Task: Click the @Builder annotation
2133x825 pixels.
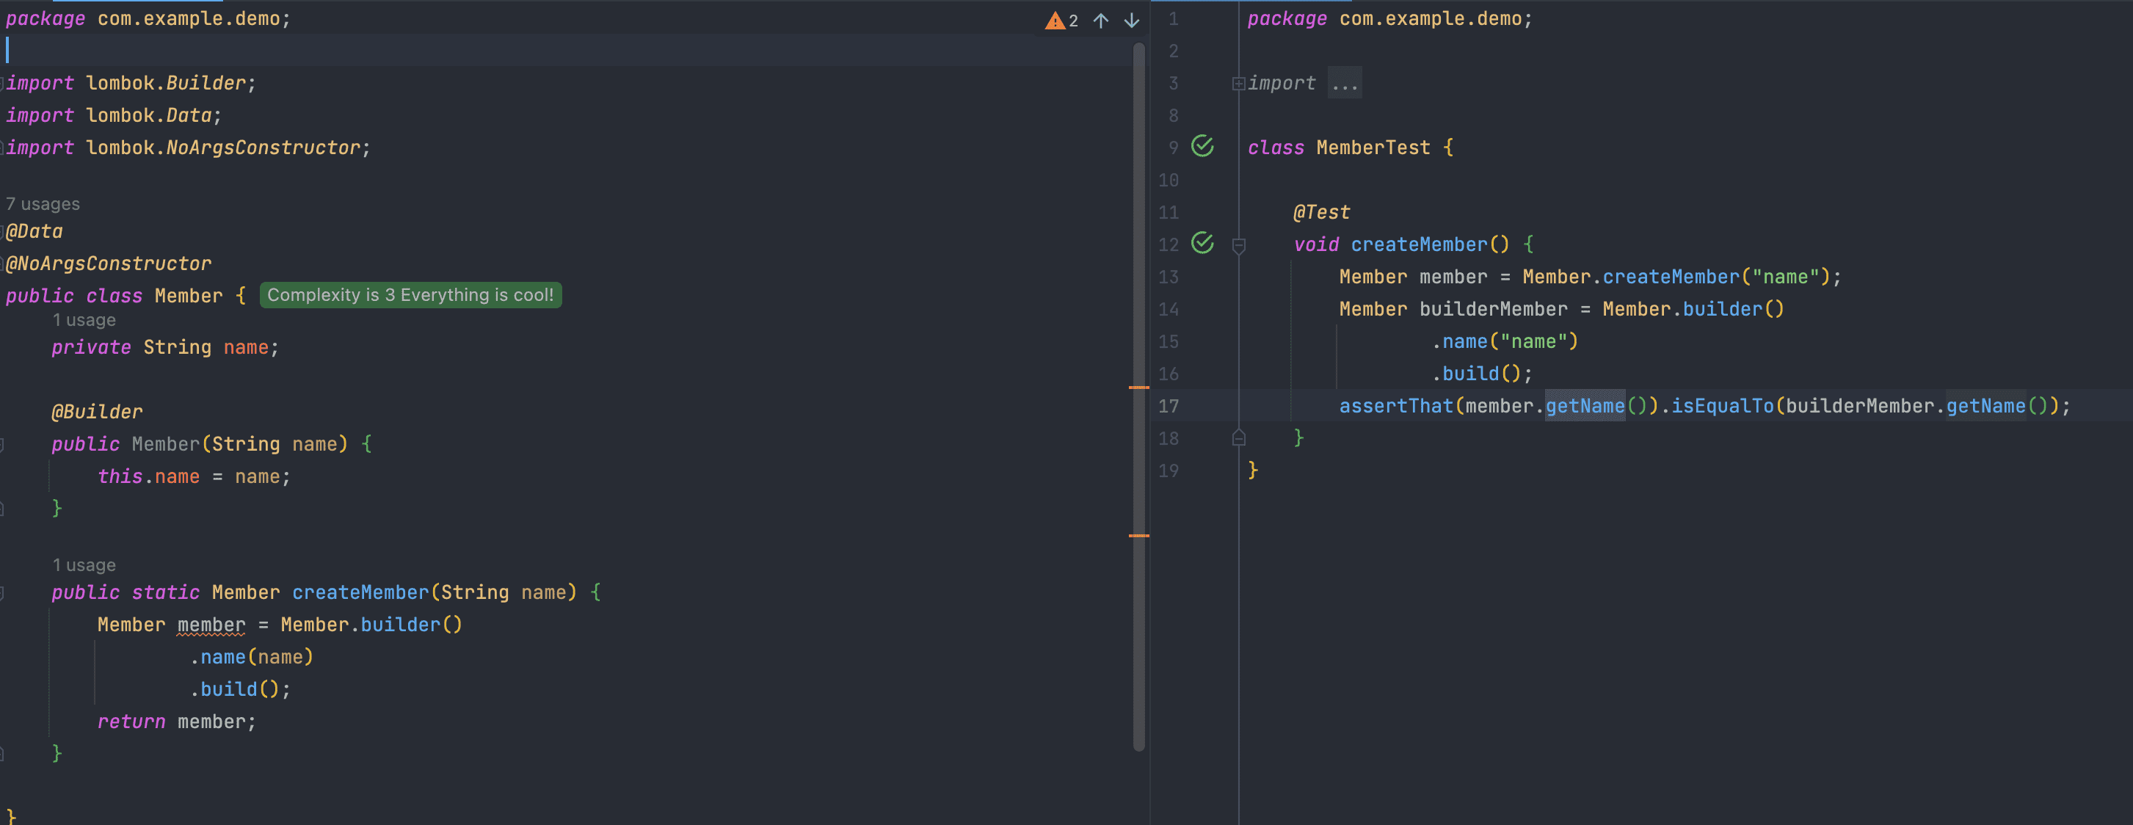Action: 97,412
